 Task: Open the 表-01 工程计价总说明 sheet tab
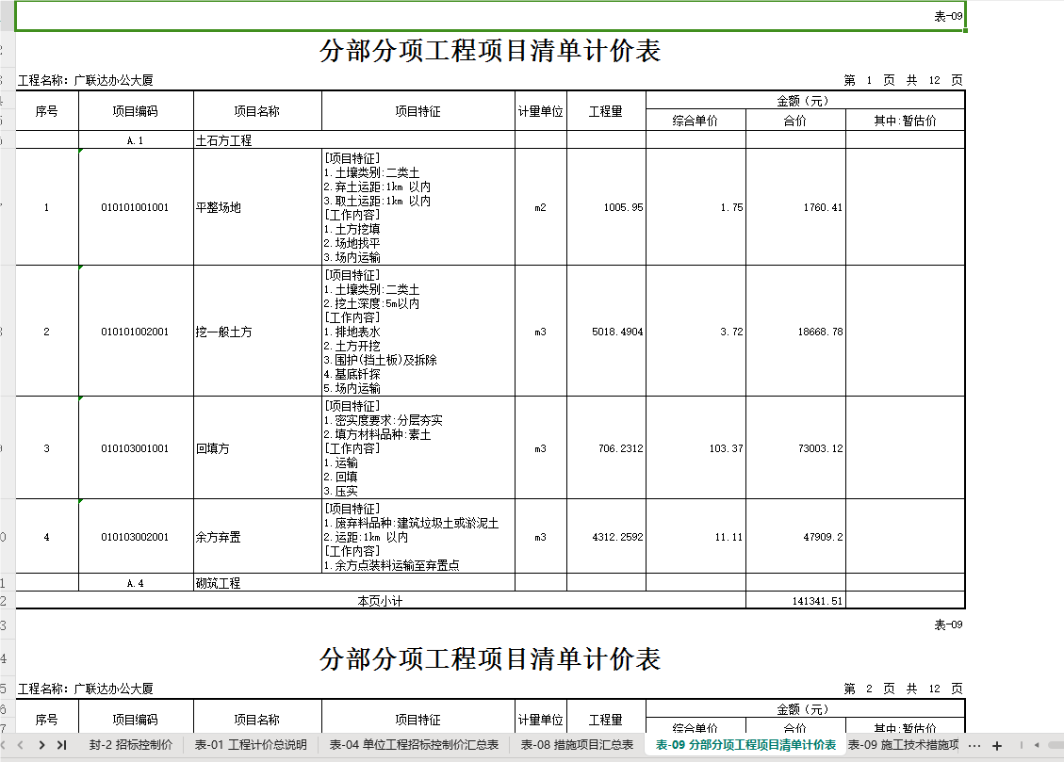pos(251,745)
